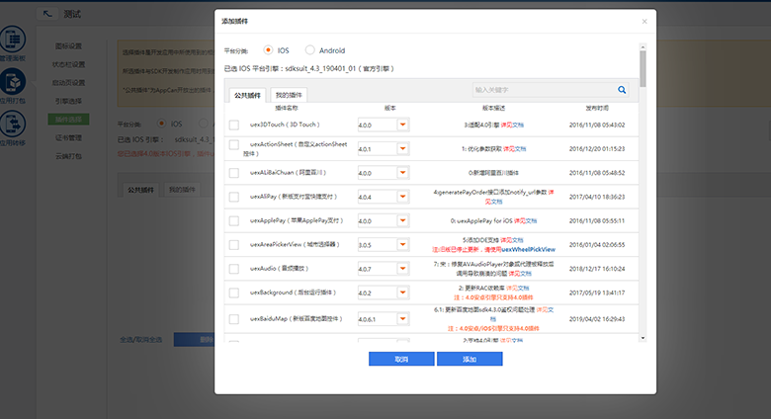The height and width of the screenshot is (419, 771).
Task: Select the green 插件选择 menu item
Action: click(68, 119)
